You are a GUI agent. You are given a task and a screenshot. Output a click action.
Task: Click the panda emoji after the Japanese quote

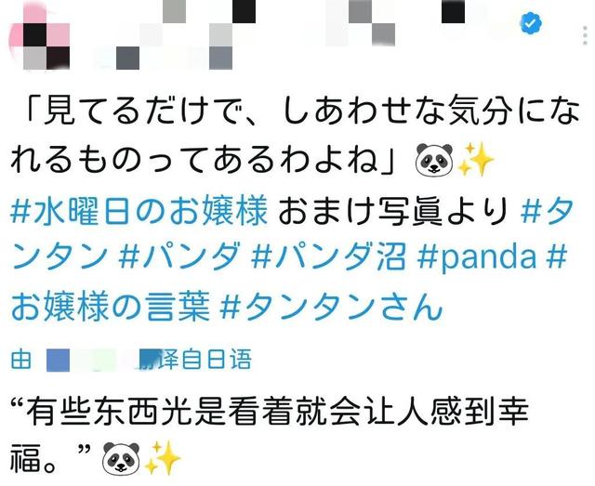click(434, 159)
